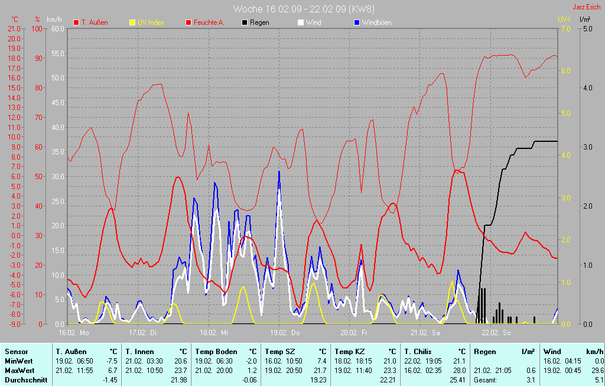
Task: Click the blue Windböen legend square
Action: click(x=357, y=23)
